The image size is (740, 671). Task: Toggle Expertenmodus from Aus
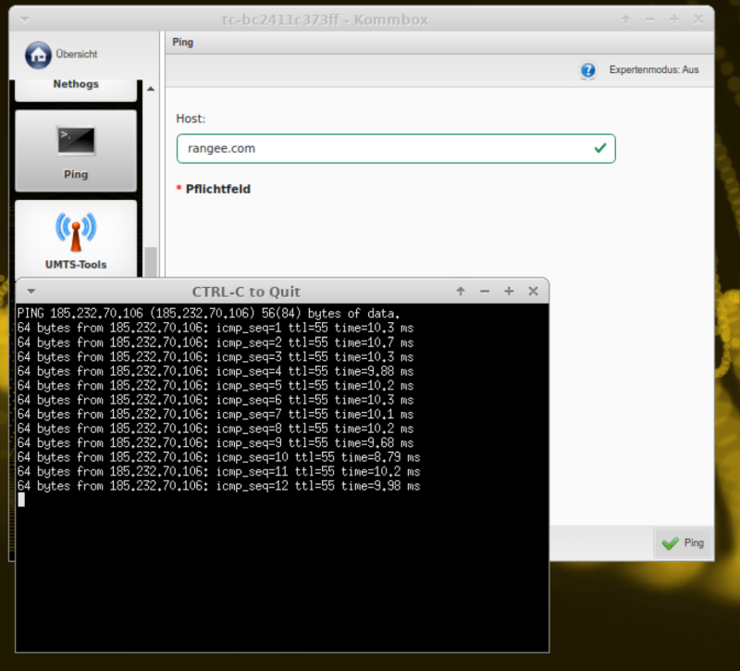pyautogui.click(x=653, y=70)
